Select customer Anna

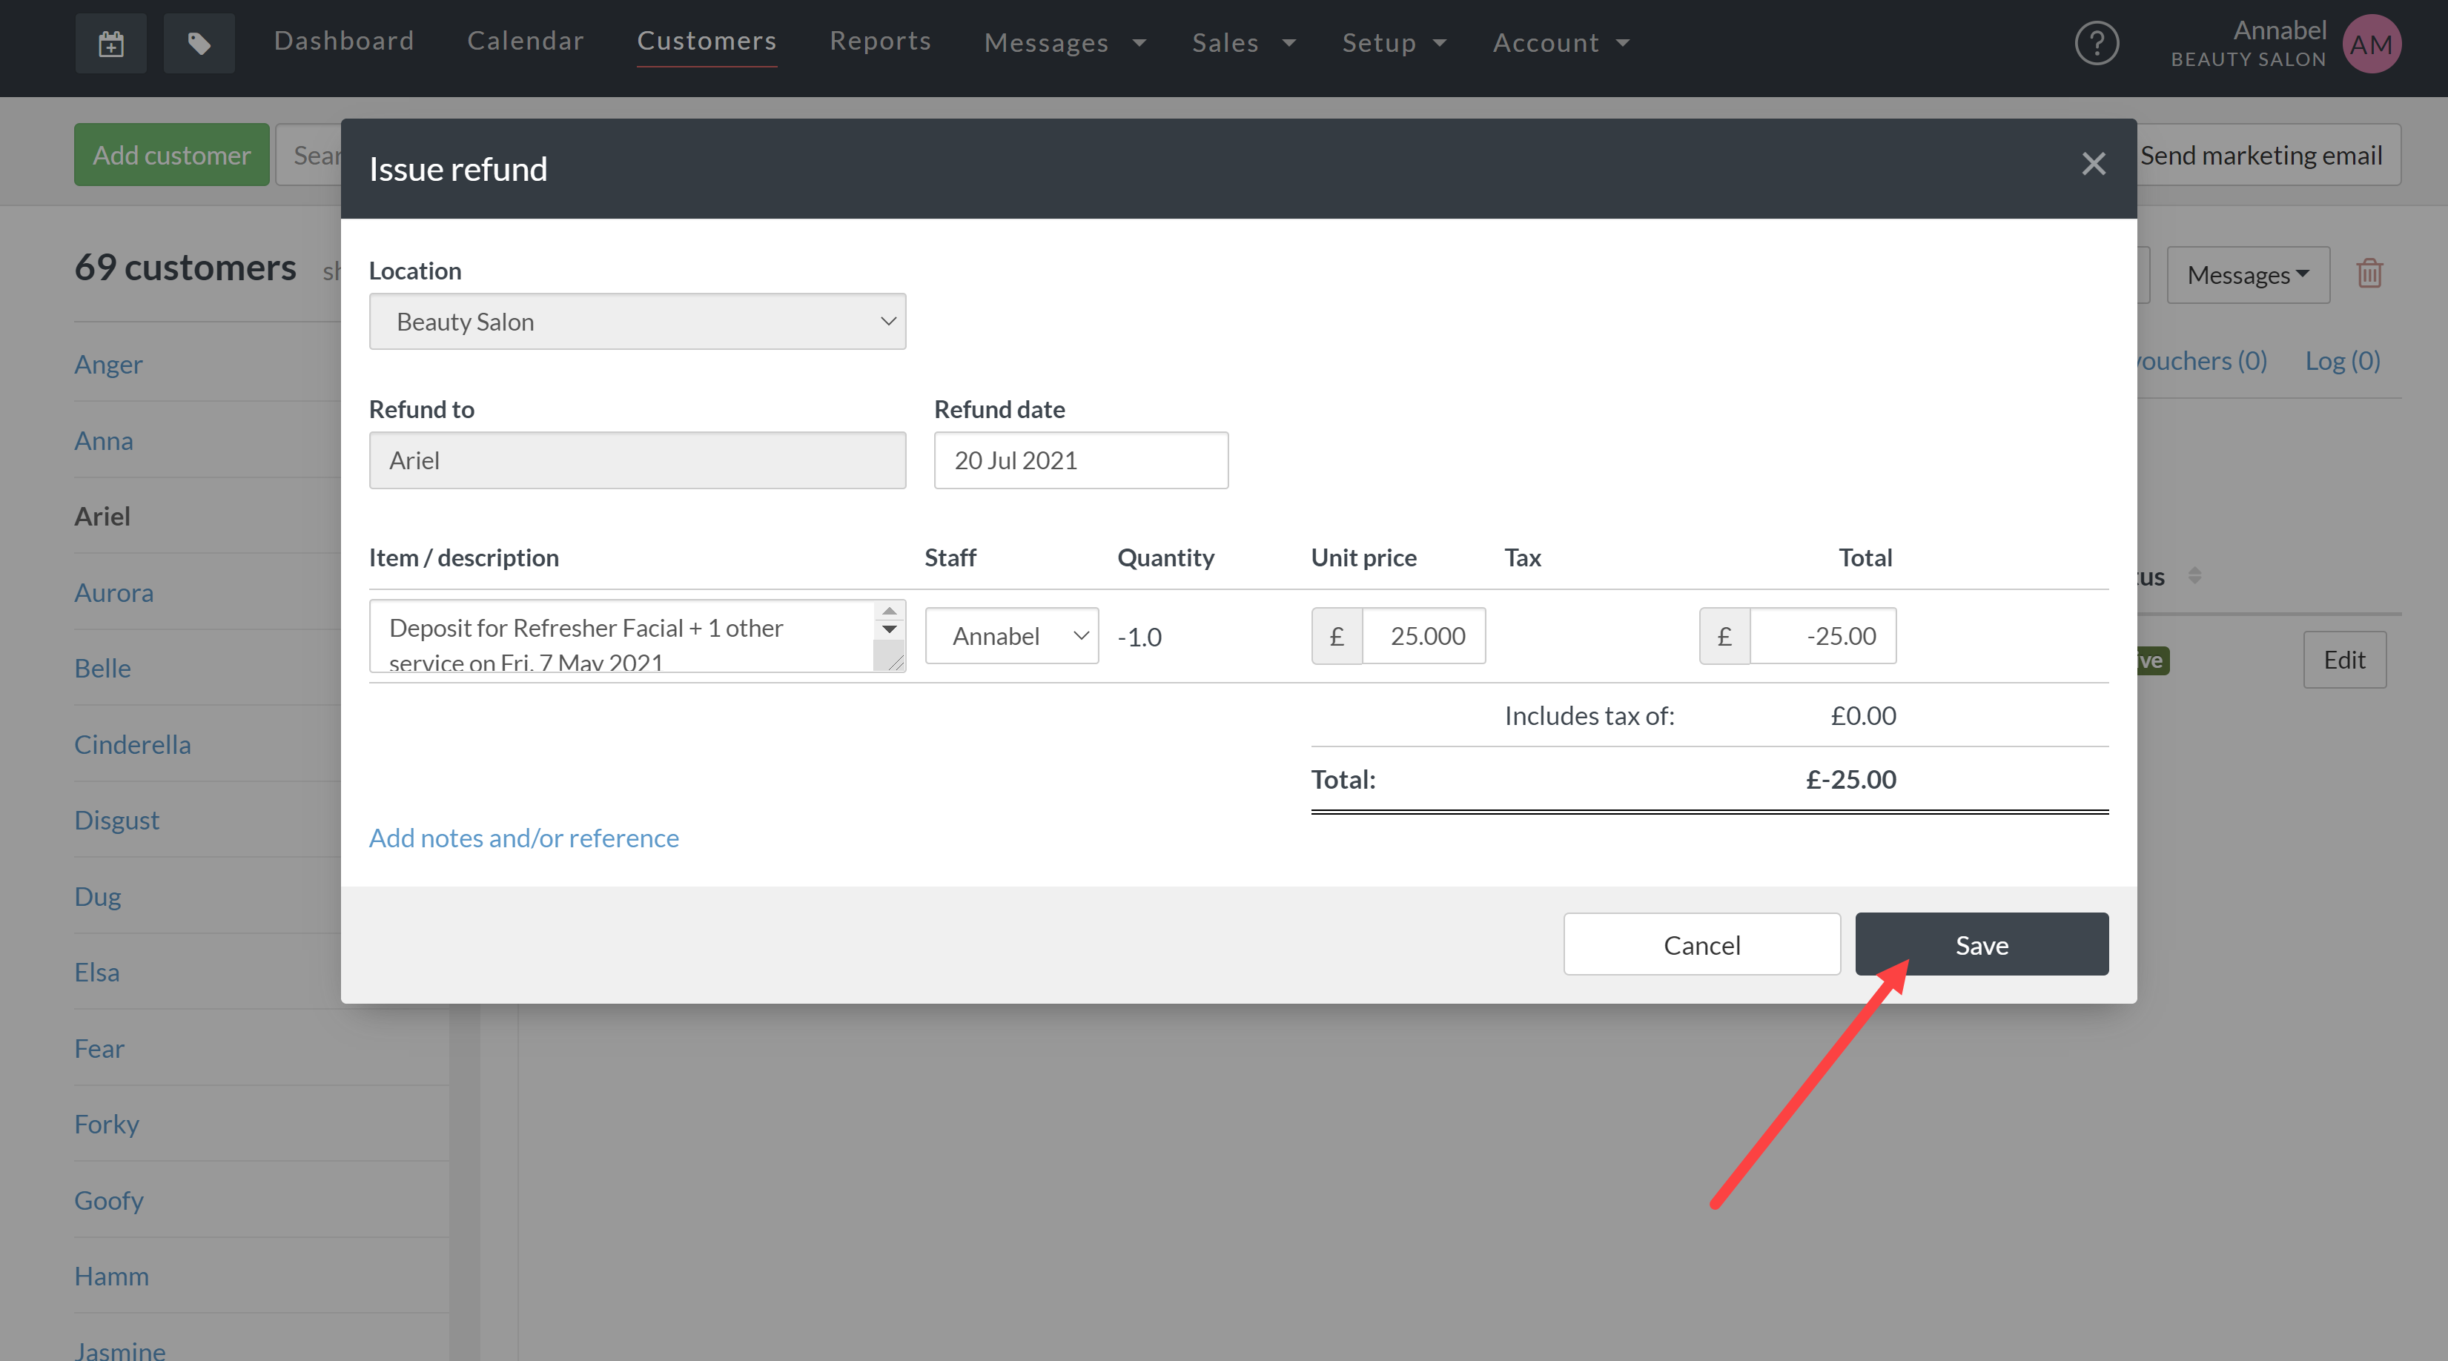point(104,440)
